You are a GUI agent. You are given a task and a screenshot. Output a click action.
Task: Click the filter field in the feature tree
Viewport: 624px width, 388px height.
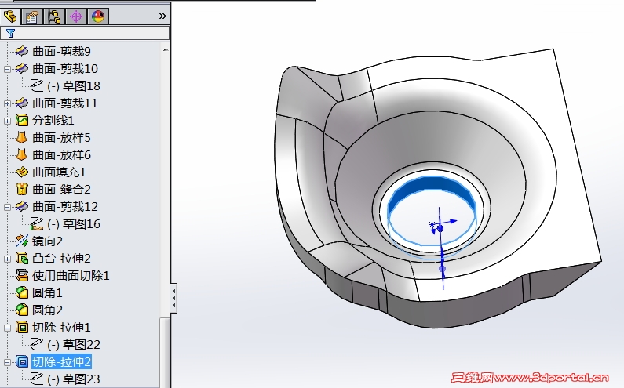[x=85, y=33]
